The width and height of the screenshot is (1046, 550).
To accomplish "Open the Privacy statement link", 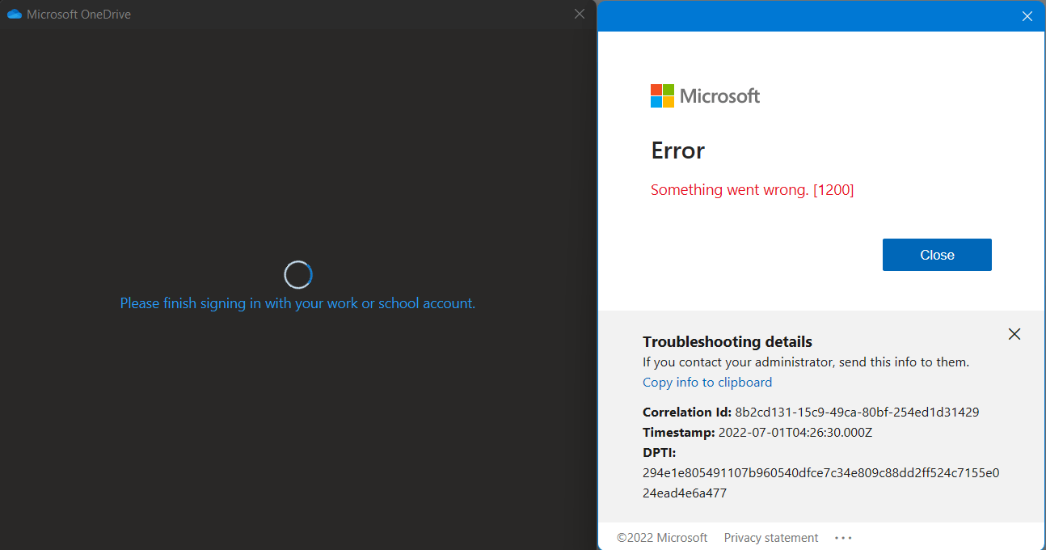I will click(771, 538).
